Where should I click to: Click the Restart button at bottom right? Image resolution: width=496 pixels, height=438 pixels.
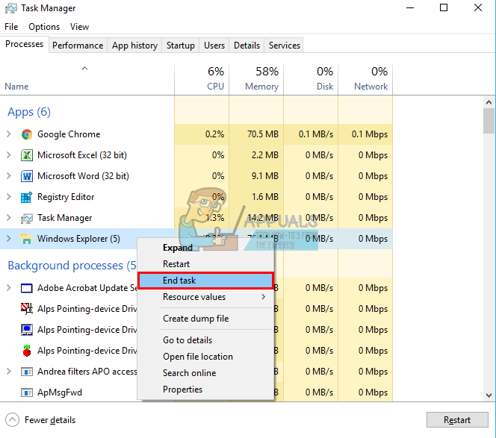pos(457,420)
